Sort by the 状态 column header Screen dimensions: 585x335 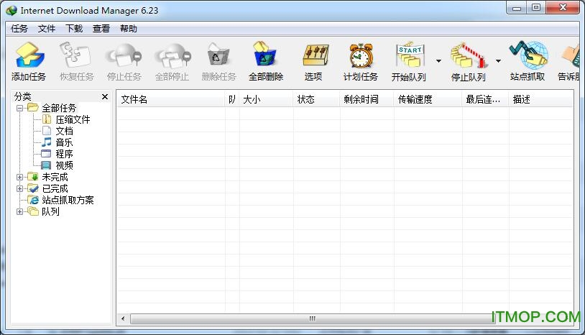tap(316, 100)
